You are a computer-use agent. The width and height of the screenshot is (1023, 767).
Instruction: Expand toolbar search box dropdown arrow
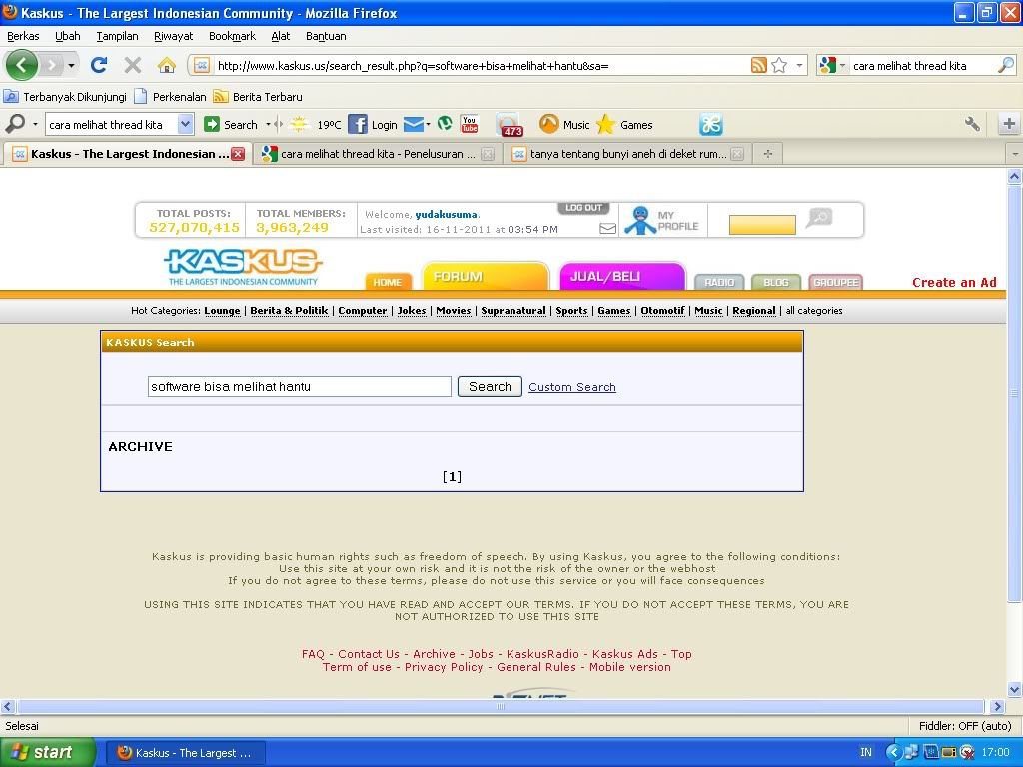click(x=185, y=124)
